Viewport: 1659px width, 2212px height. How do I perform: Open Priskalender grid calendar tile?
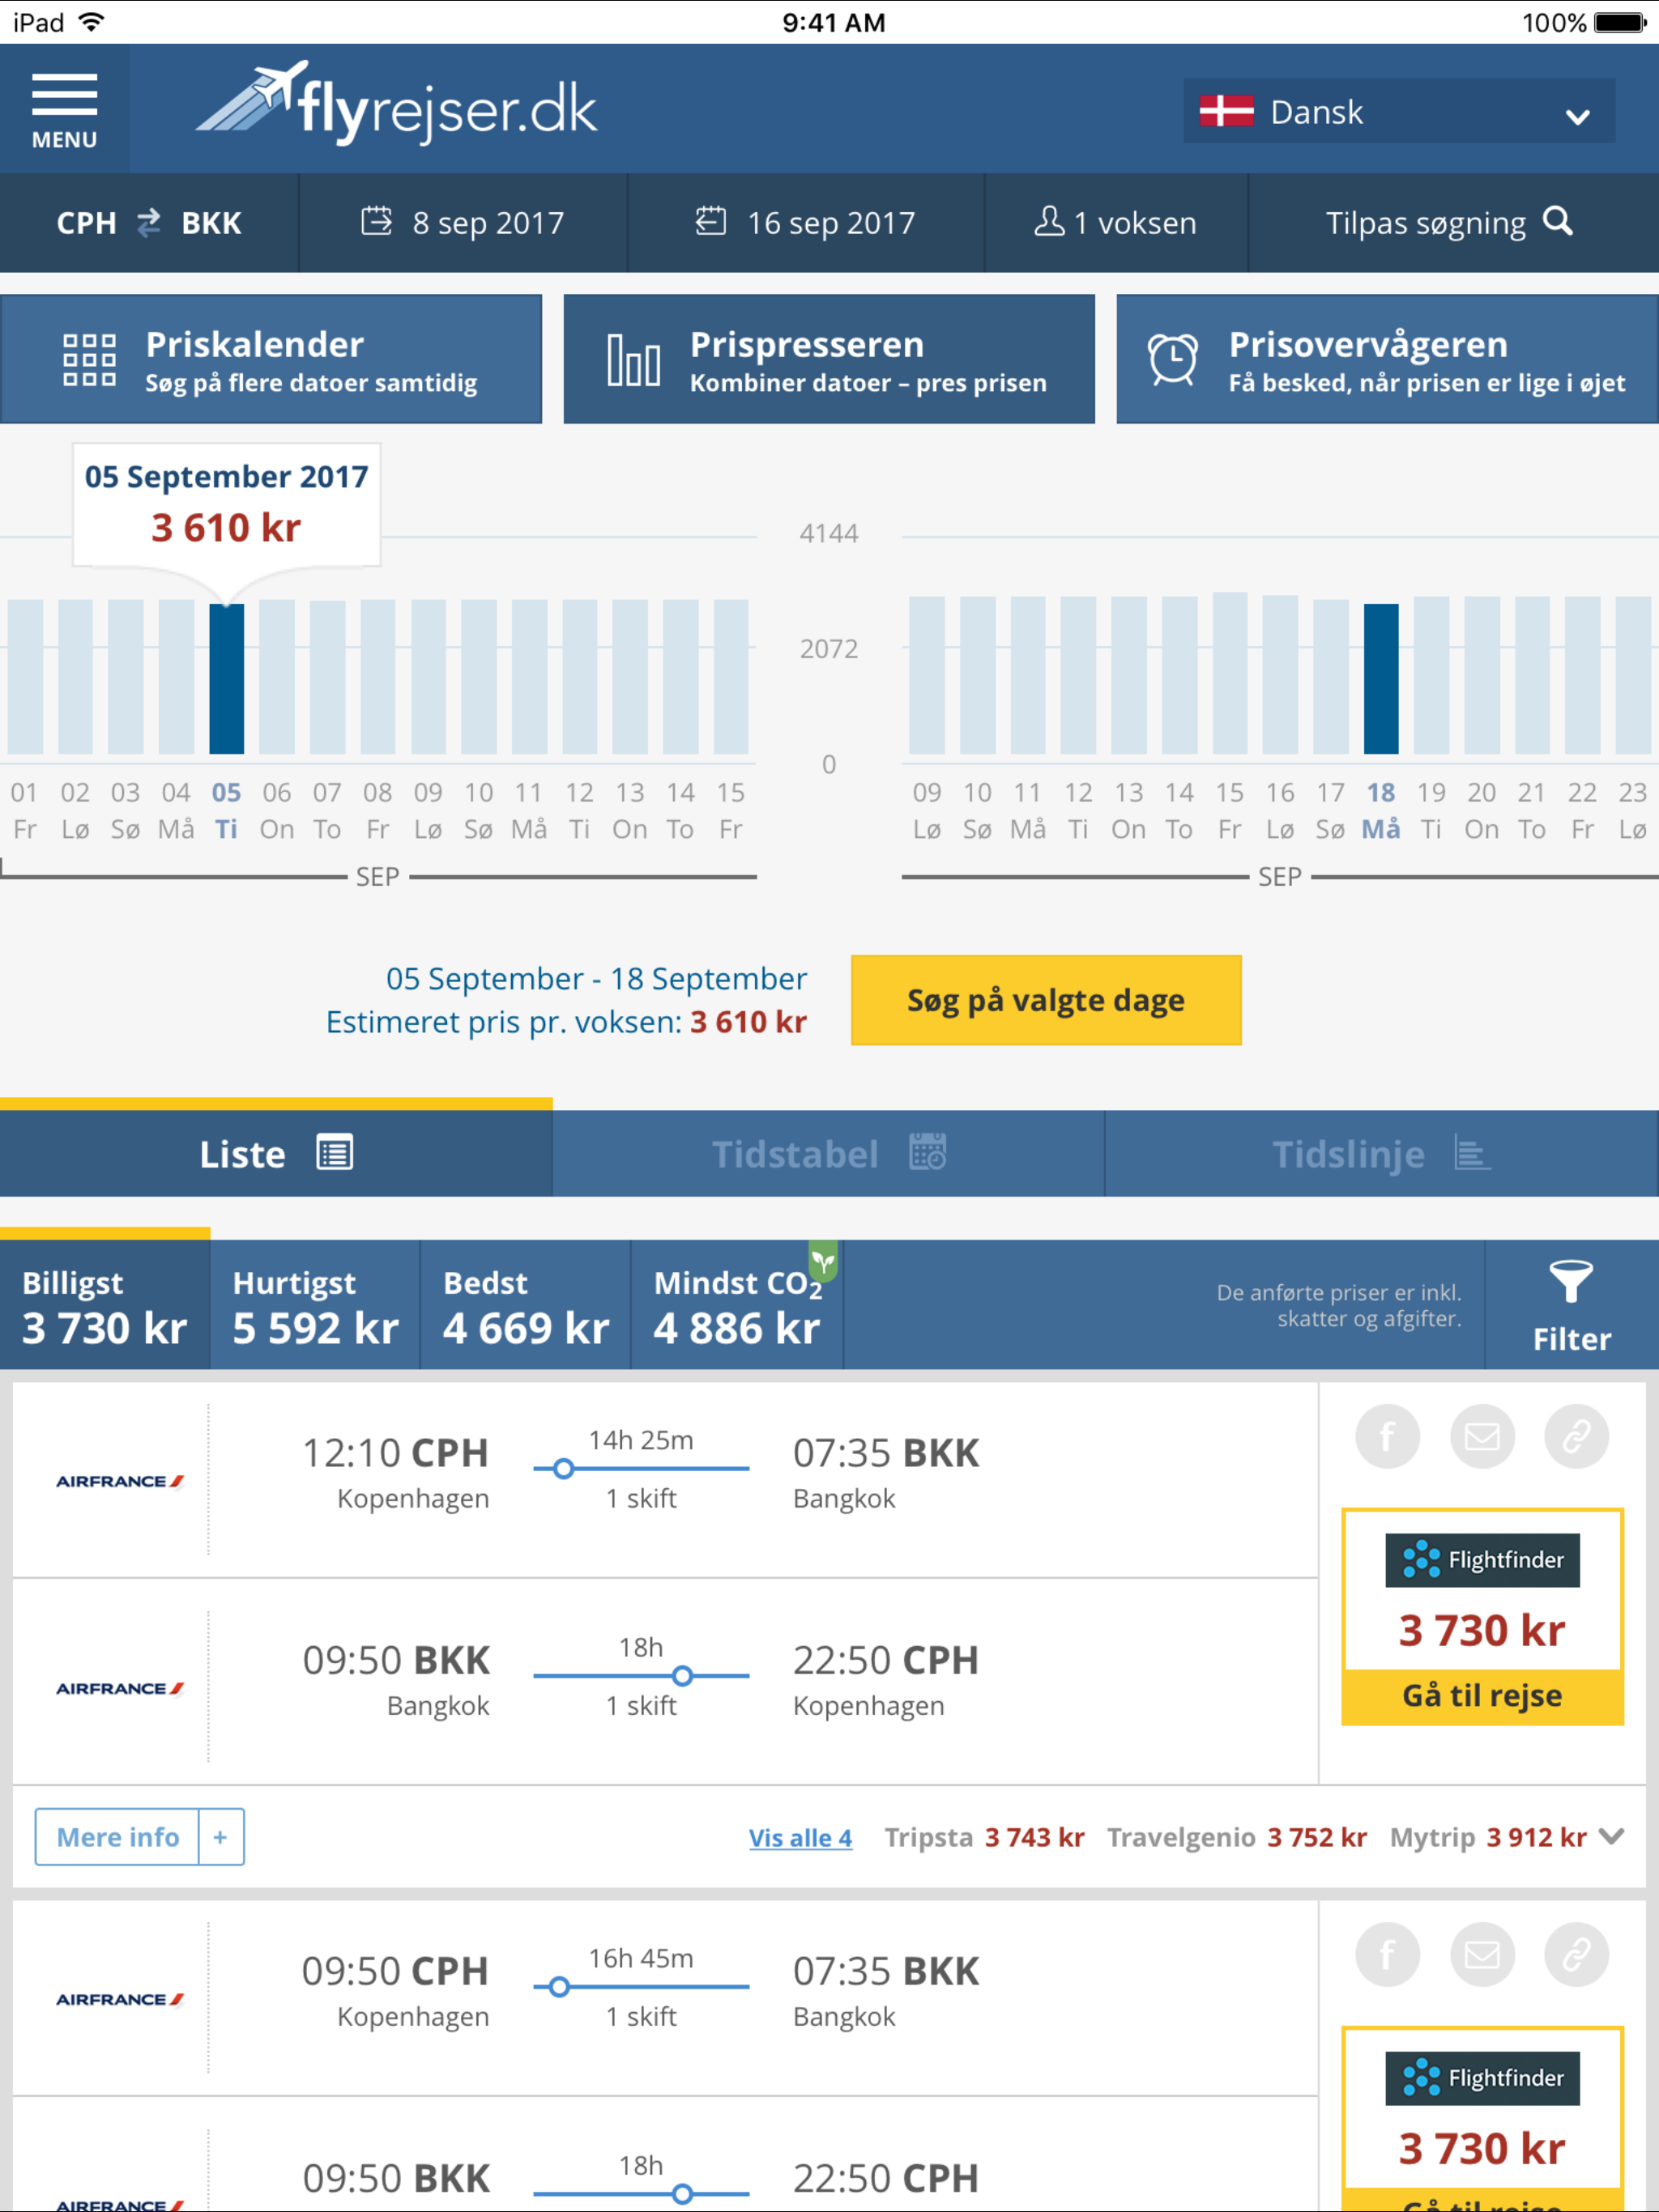271,360
